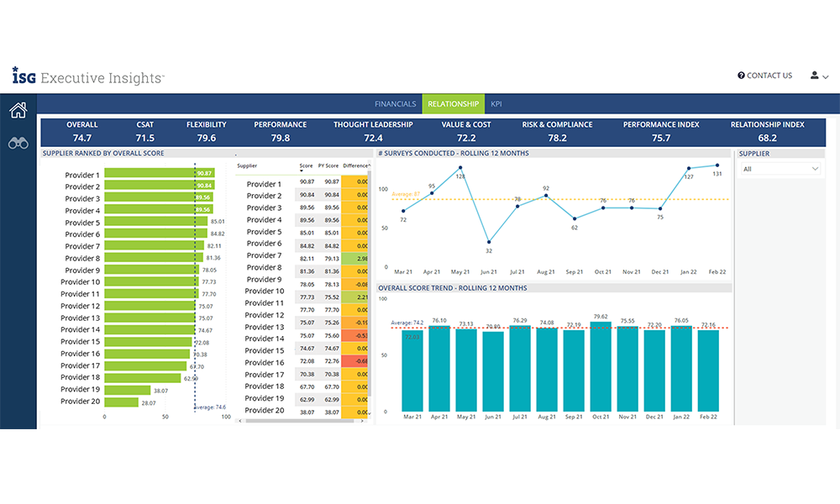Expand the Supplier filter dropdown
840x504 pixels.
click(780, 169)
